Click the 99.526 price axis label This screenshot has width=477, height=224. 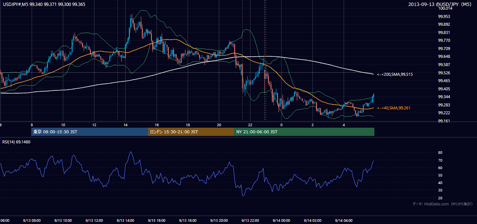444,73
